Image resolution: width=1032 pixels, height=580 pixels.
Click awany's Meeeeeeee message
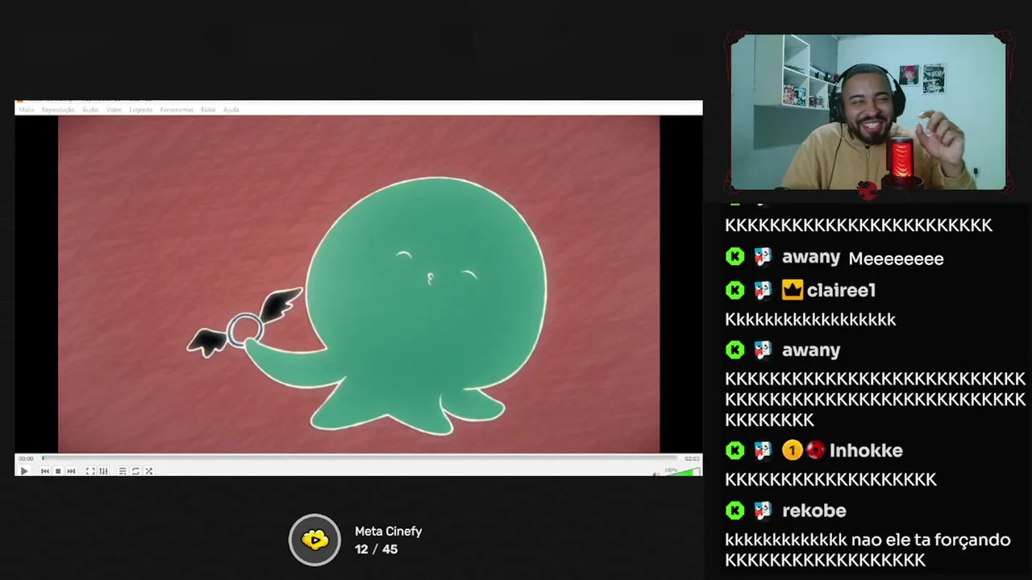(896, 259)
